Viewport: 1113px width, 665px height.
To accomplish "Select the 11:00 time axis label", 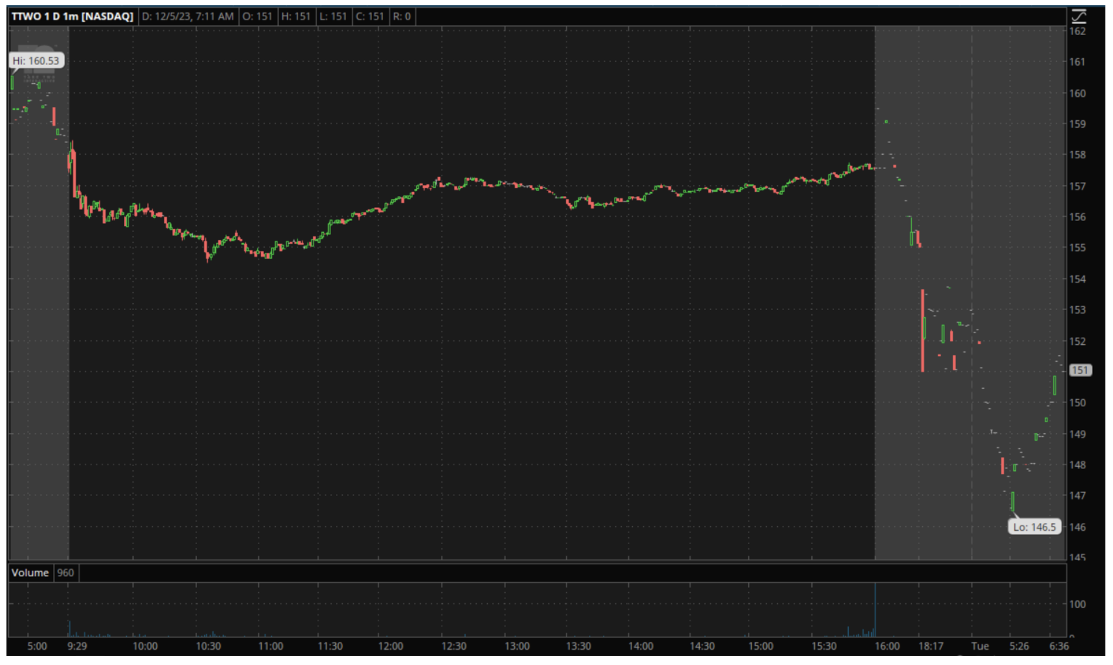I will pos(270,646).
